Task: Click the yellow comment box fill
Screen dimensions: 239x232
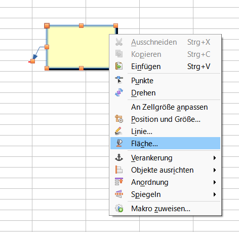Action: coord(77,47)
